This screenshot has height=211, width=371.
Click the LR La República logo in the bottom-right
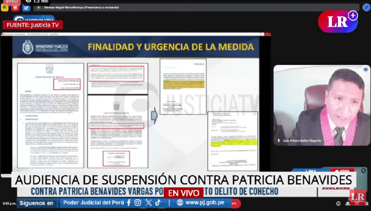(x=358, y=197)
